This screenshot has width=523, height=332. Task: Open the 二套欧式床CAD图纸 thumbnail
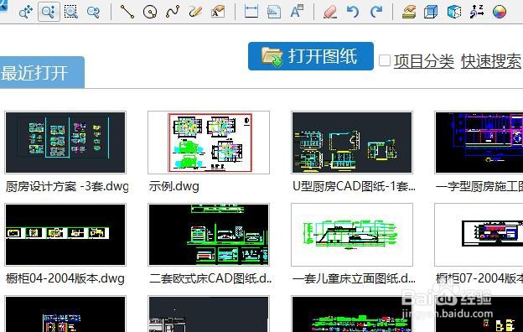point(209,235)
